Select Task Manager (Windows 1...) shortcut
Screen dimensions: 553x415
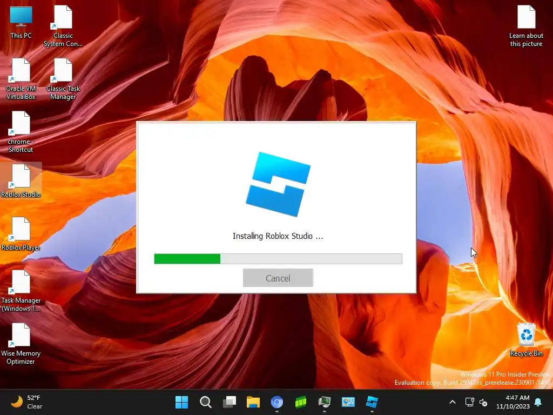click(x=21, y=291)
